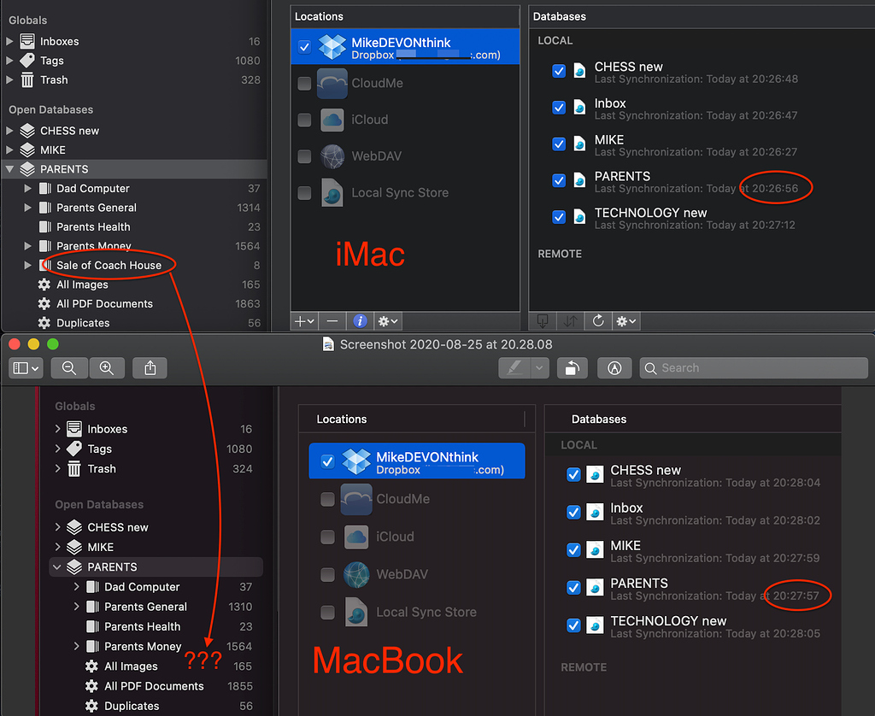Expand the Dad Computer group

coord(26,188)
